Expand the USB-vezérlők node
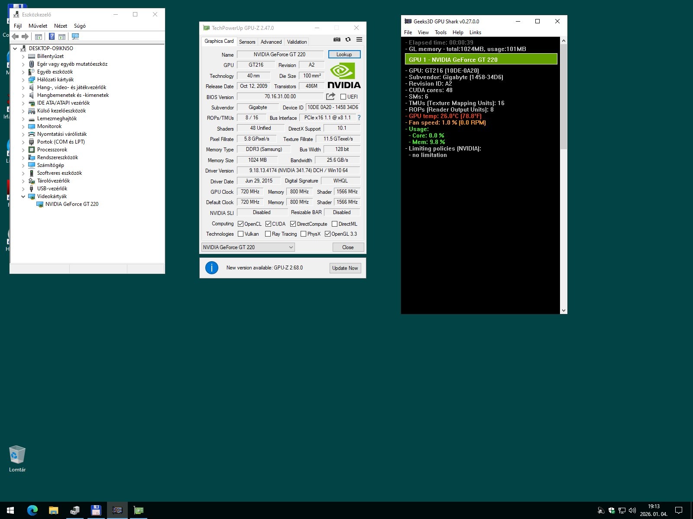Image resolution: width=693 pixels, height=519 pixels. (23, 189)
